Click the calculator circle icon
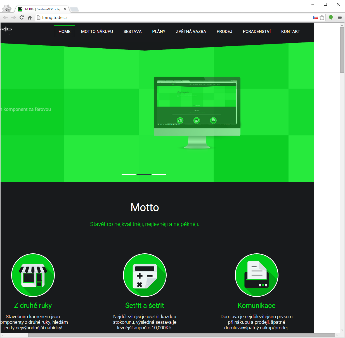345x338 pixels. point(145,275)
